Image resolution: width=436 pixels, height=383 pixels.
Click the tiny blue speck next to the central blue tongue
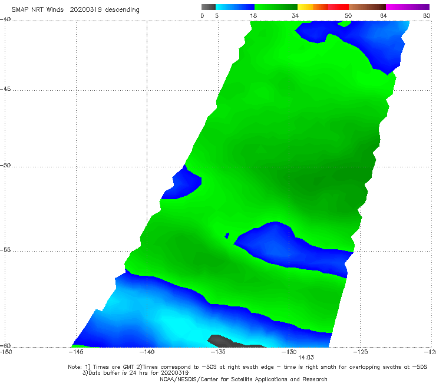[x=227, y=236]
